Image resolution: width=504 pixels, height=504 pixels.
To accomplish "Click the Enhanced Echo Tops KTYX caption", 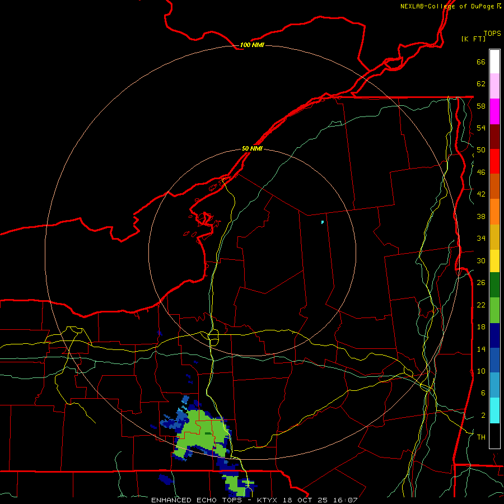I will point(254,500).
